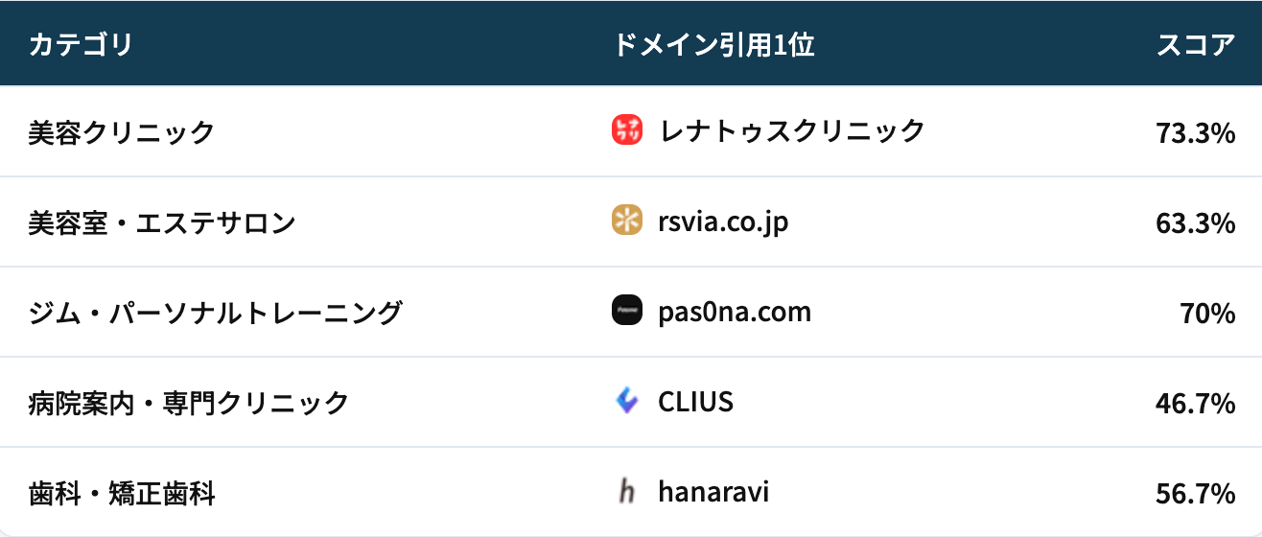Click the blue CLIUS logo icon
Screen dimensions: 1262x537
point(626,402)
